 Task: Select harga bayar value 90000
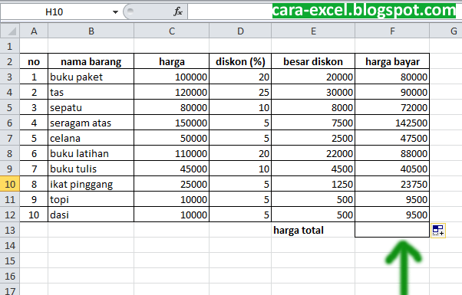392,92
